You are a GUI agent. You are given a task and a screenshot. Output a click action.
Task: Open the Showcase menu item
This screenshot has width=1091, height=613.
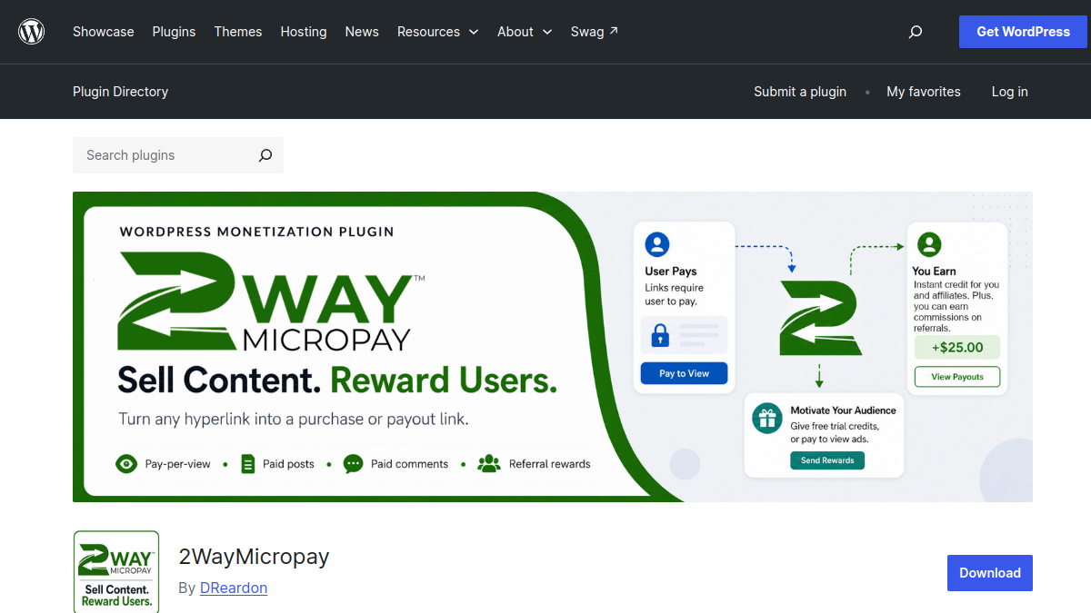point(104,32)
